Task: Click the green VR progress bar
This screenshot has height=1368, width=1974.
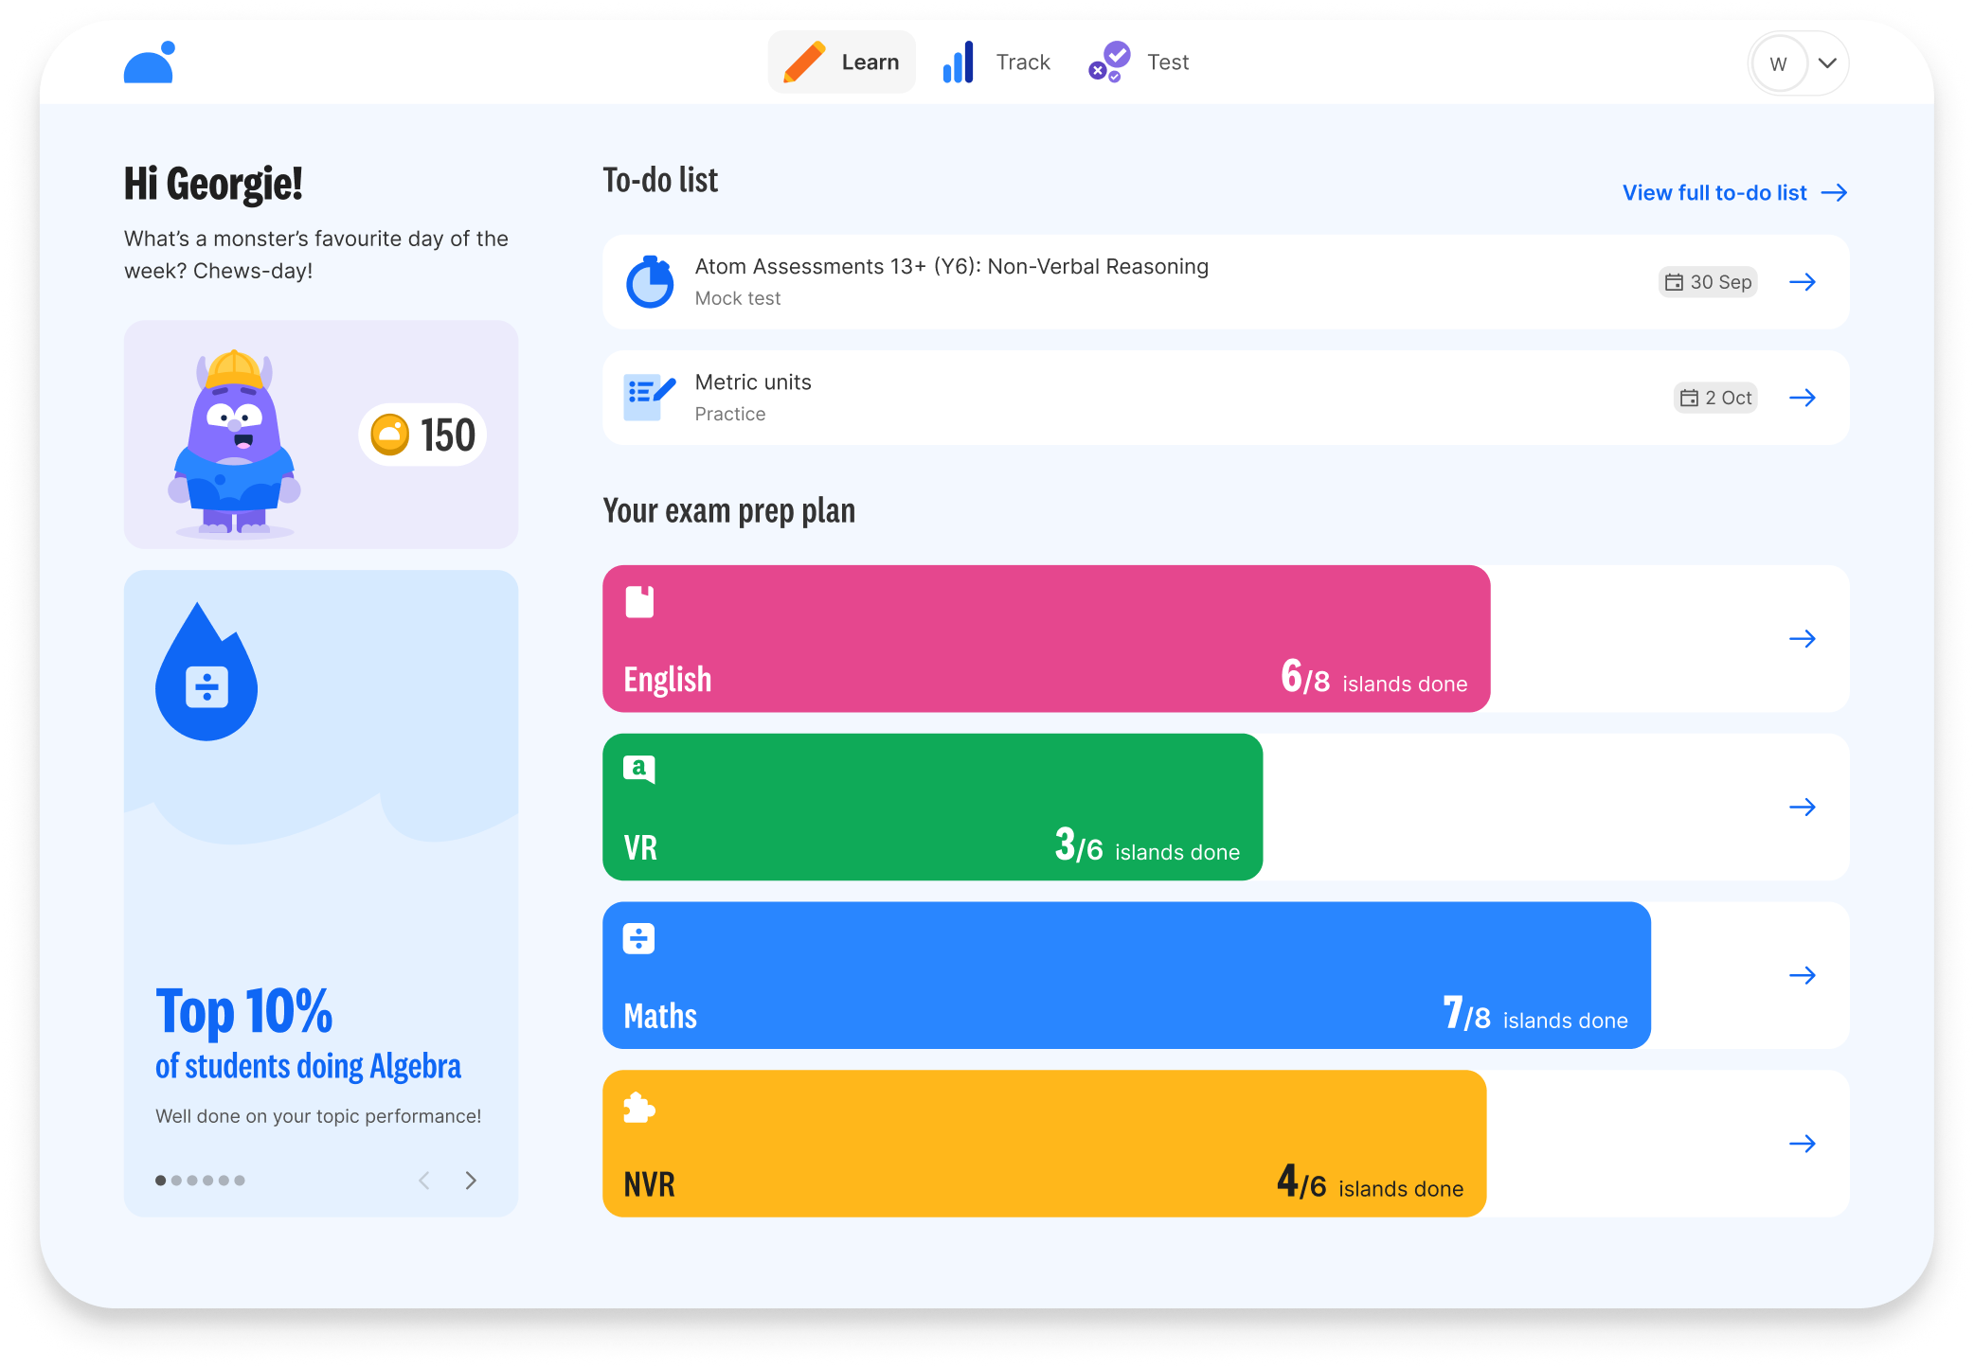Action: pos(932,807)
